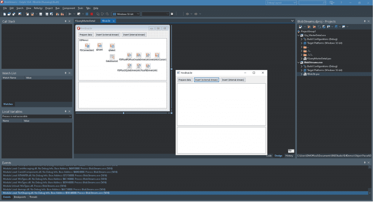Image resolution: width=373 pixels, height=203 pixels.
Task: Close the fBlobStr editor tab
Action: pyautogui.click(x=114, y=21)
